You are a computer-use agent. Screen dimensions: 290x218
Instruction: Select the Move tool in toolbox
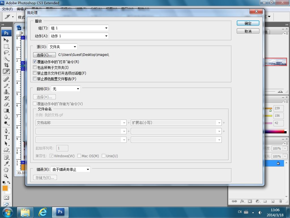point(6,40)
